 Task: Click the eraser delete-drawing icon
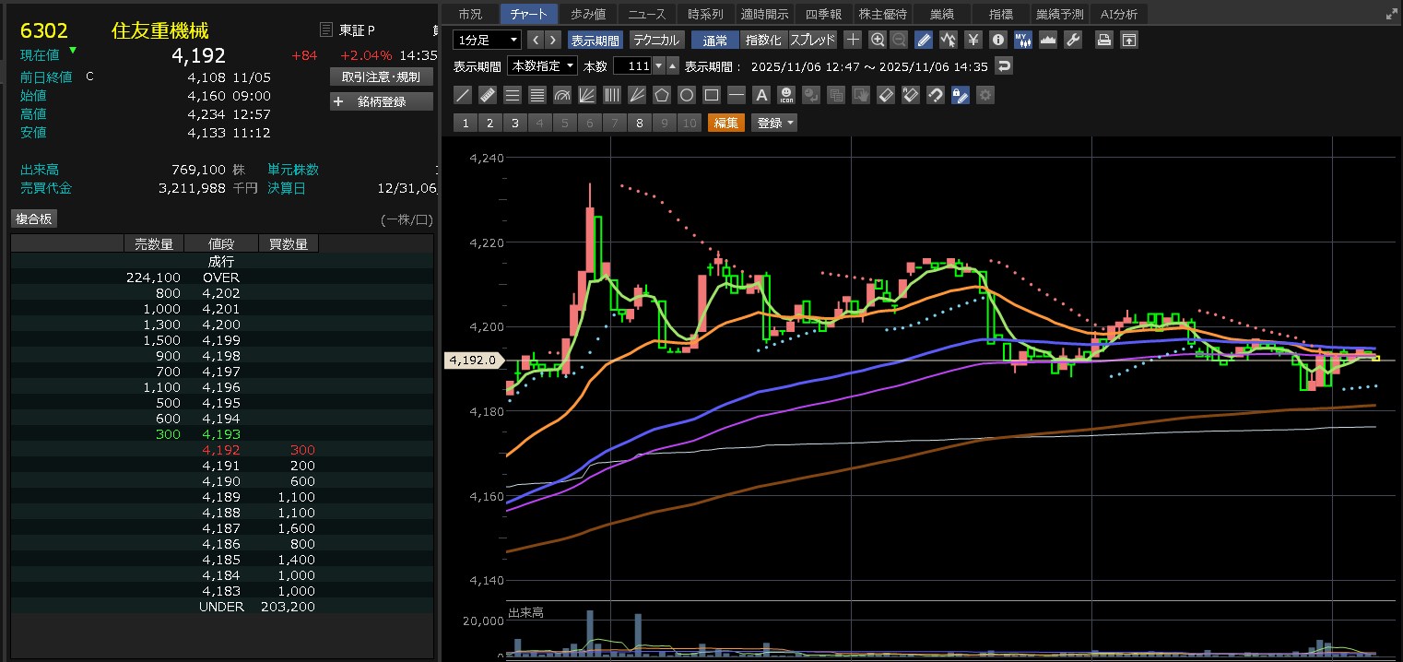pyautogui.click(x=886, y=95)
